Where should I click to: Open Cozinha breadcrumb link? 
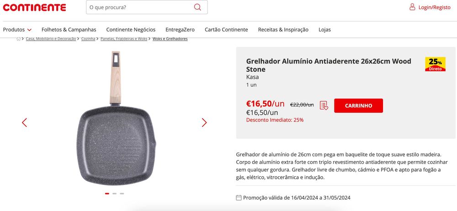coord(88,39)
